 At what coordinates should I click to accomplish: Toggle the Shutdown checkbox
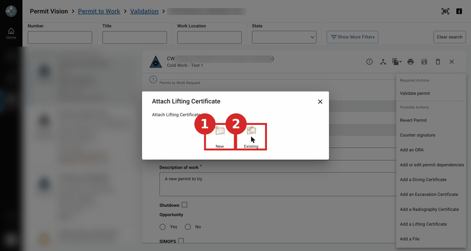tap(184, 205)
